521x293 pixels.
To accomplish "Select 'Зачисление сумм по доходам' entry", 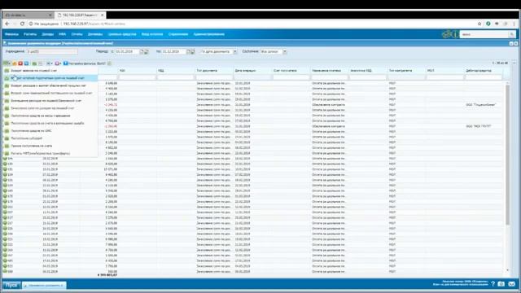I will point(50,108).
